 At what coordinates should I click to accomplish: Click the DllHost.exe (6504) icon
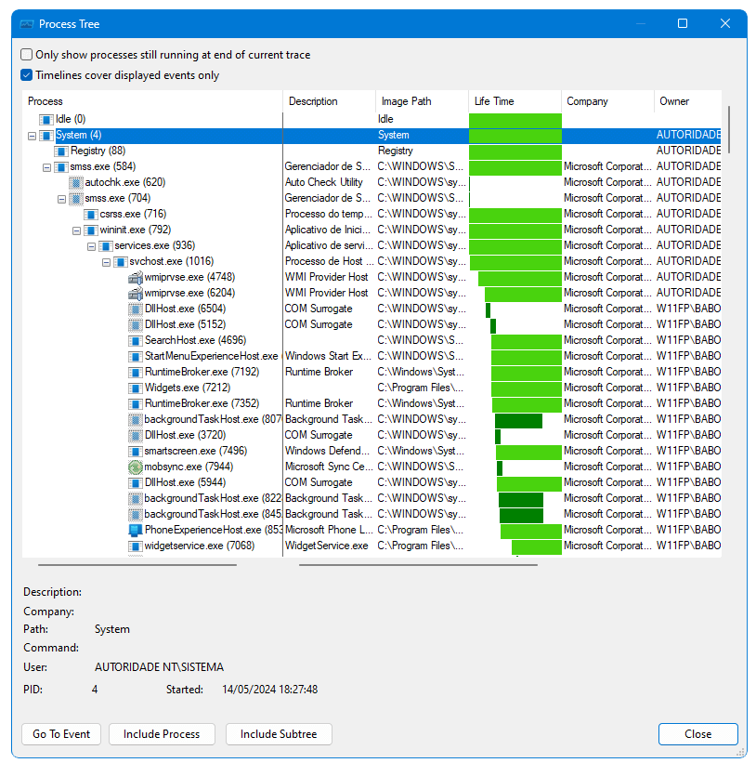pyautogui.click(x=136, y=309)
